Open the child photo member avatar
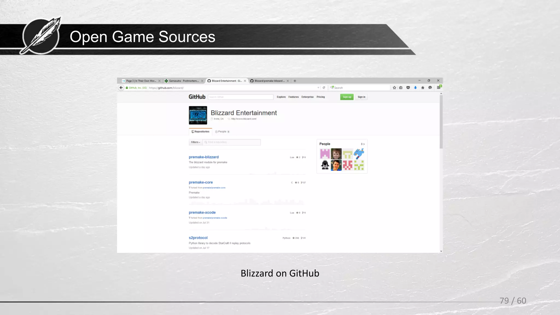 336,154
